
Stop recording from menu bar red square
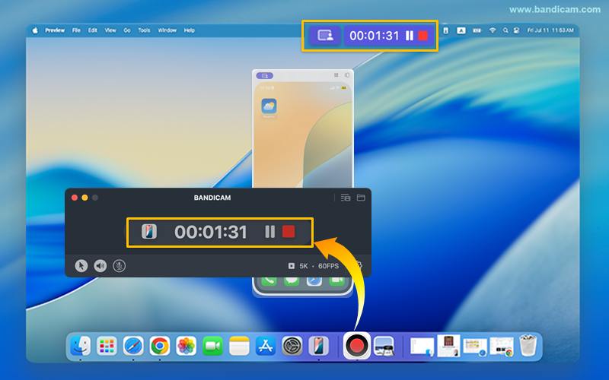(423, 36)
